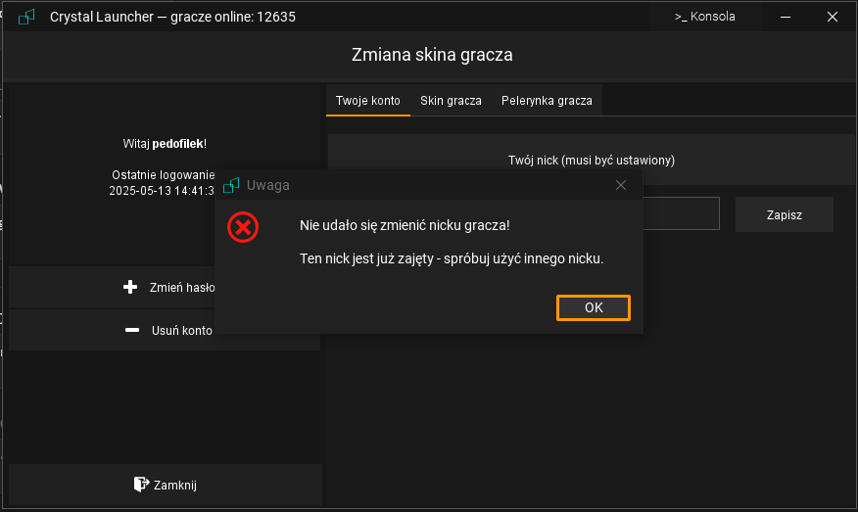
Task: Click the minus icon for Usuń konto
Action: [131, 331]
